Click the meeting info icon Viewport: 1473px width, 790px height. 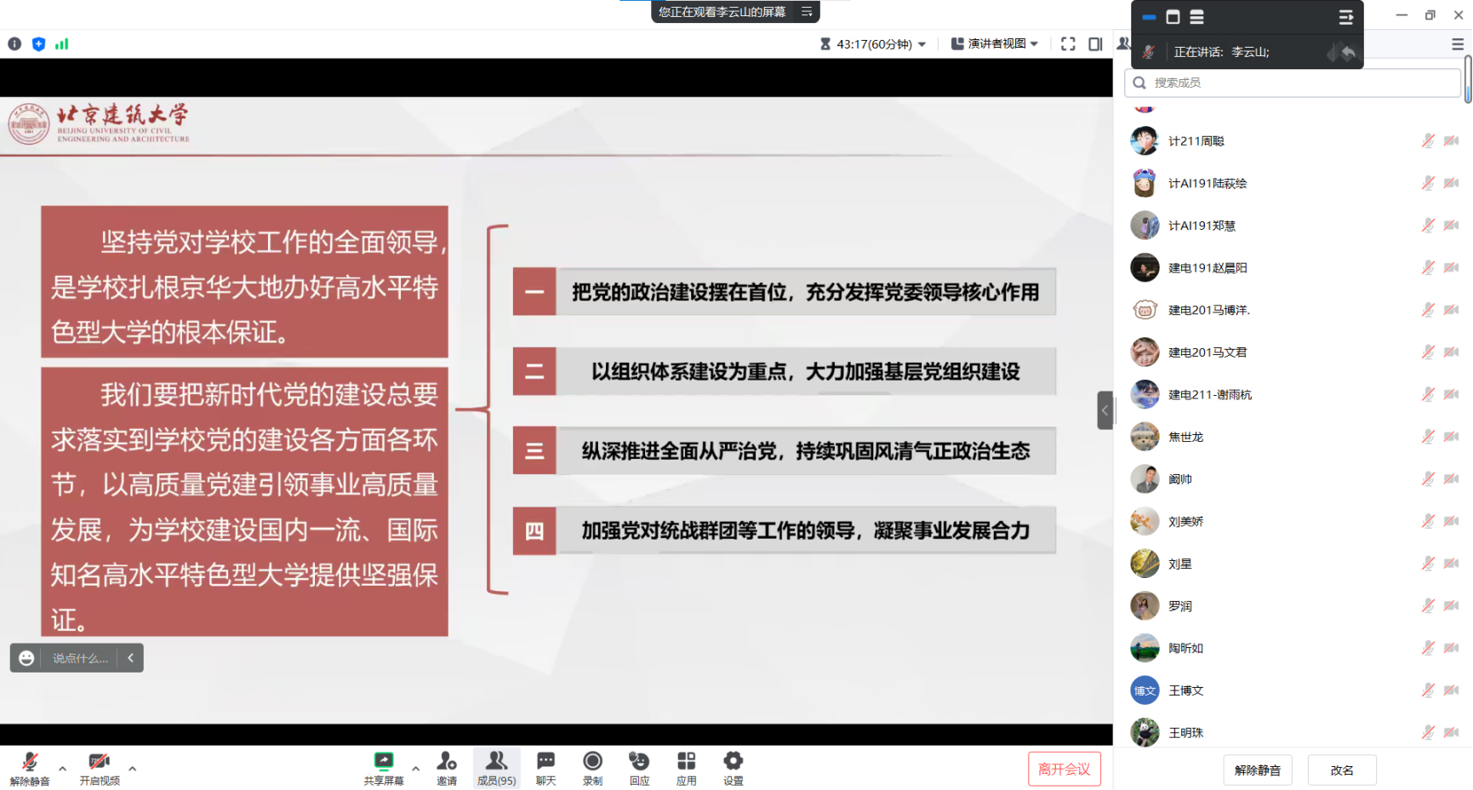[14, 44]
